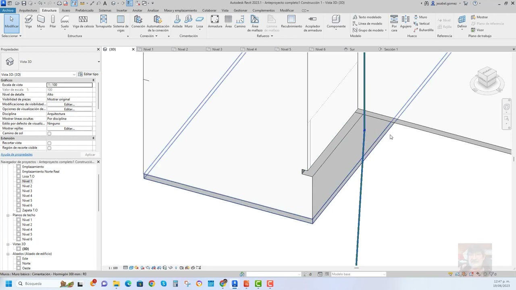Screen dimensions: 516x290
Task: Toggle the Camino de sol checkbox
Action: coord(49,133)
